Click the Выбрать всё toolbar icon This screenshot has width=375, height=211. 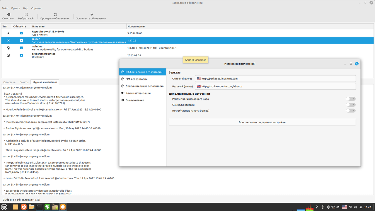[26, 14]
